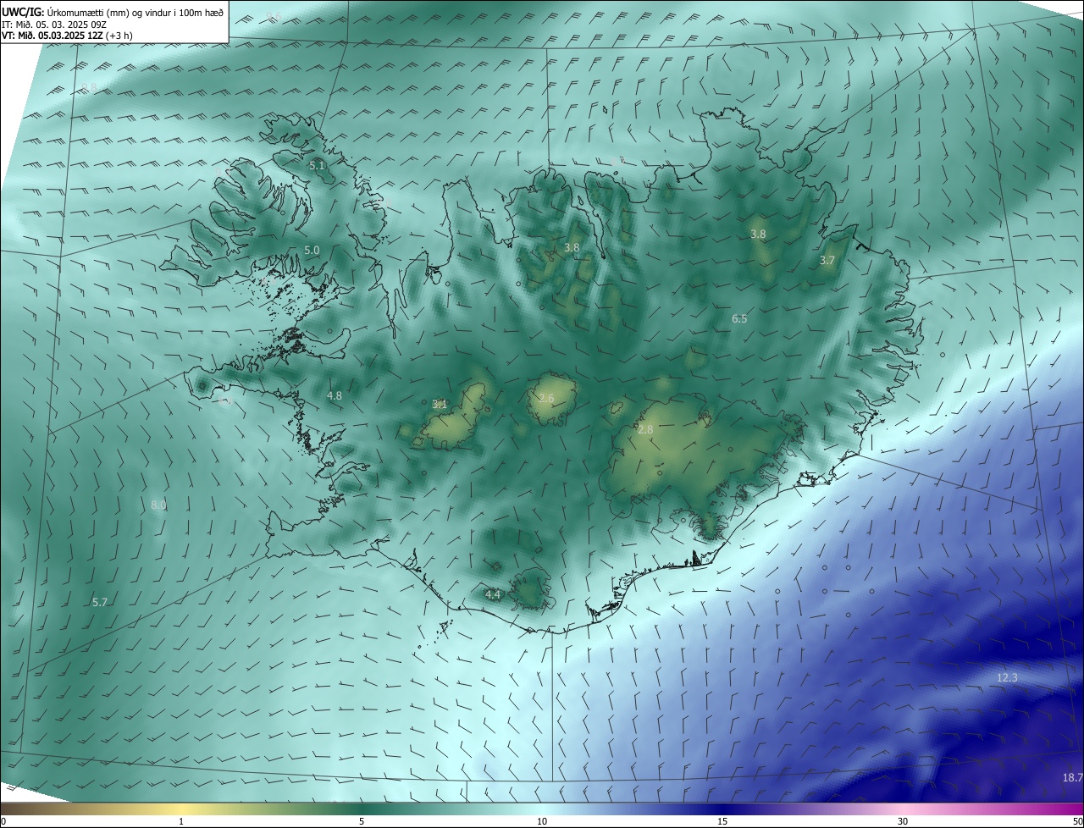1084x828 pixels.
Task: Click the map title 'UWC/IG: Úrkomumætti (mm) og vindur'
Action: (x=113, y=12)
